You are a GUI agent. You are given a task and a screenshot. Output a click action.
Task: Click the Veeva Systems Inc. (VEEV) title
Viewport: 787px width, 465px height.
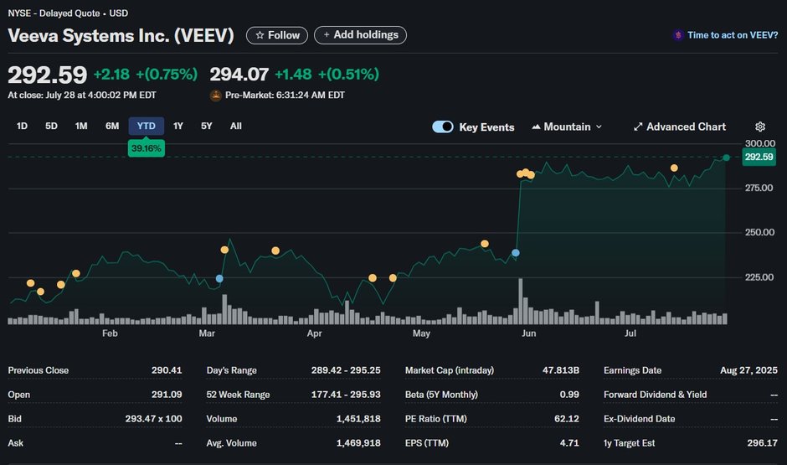(x=121, y=36)
